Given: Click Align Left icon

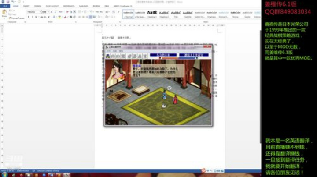Looking at the screenshot, I should 79,17.
